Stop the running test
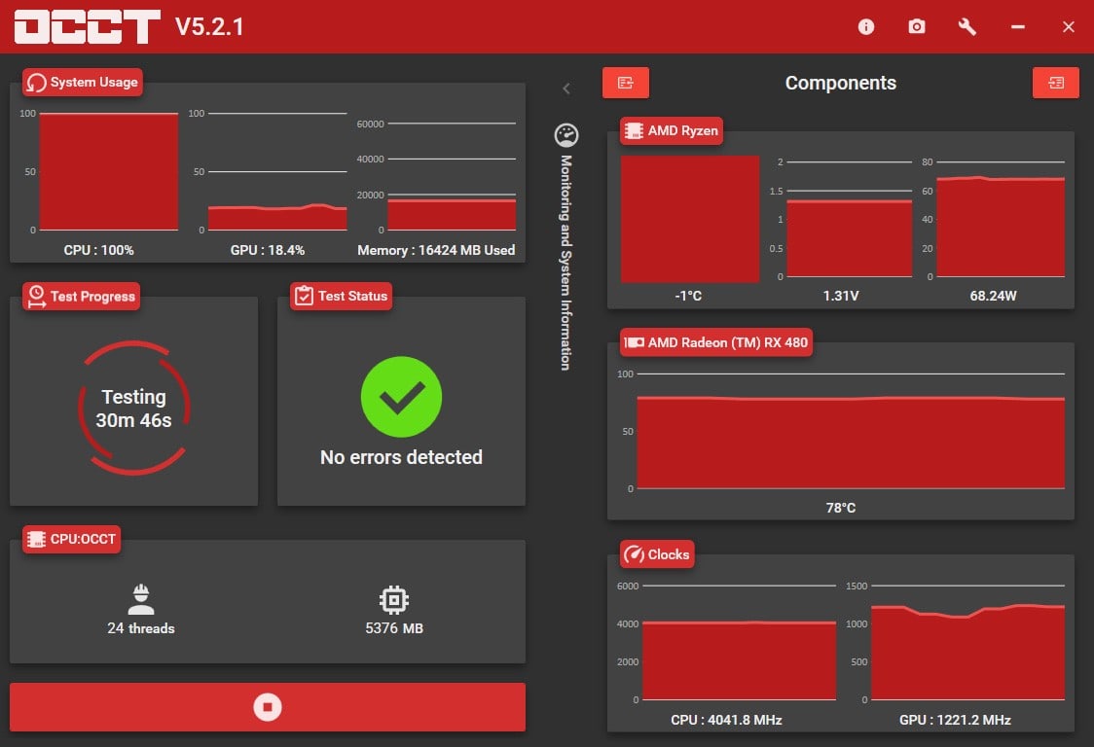The image size is (1094, 747). (x=268, y=707)
